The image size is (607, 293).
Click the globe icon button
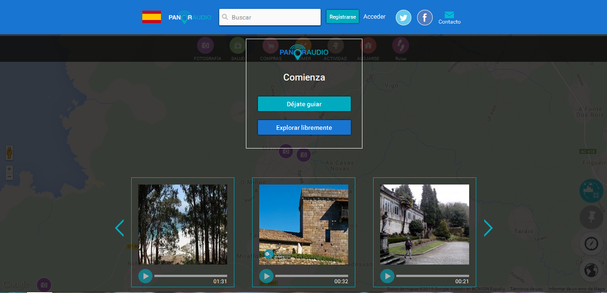[x=591, y=270]
